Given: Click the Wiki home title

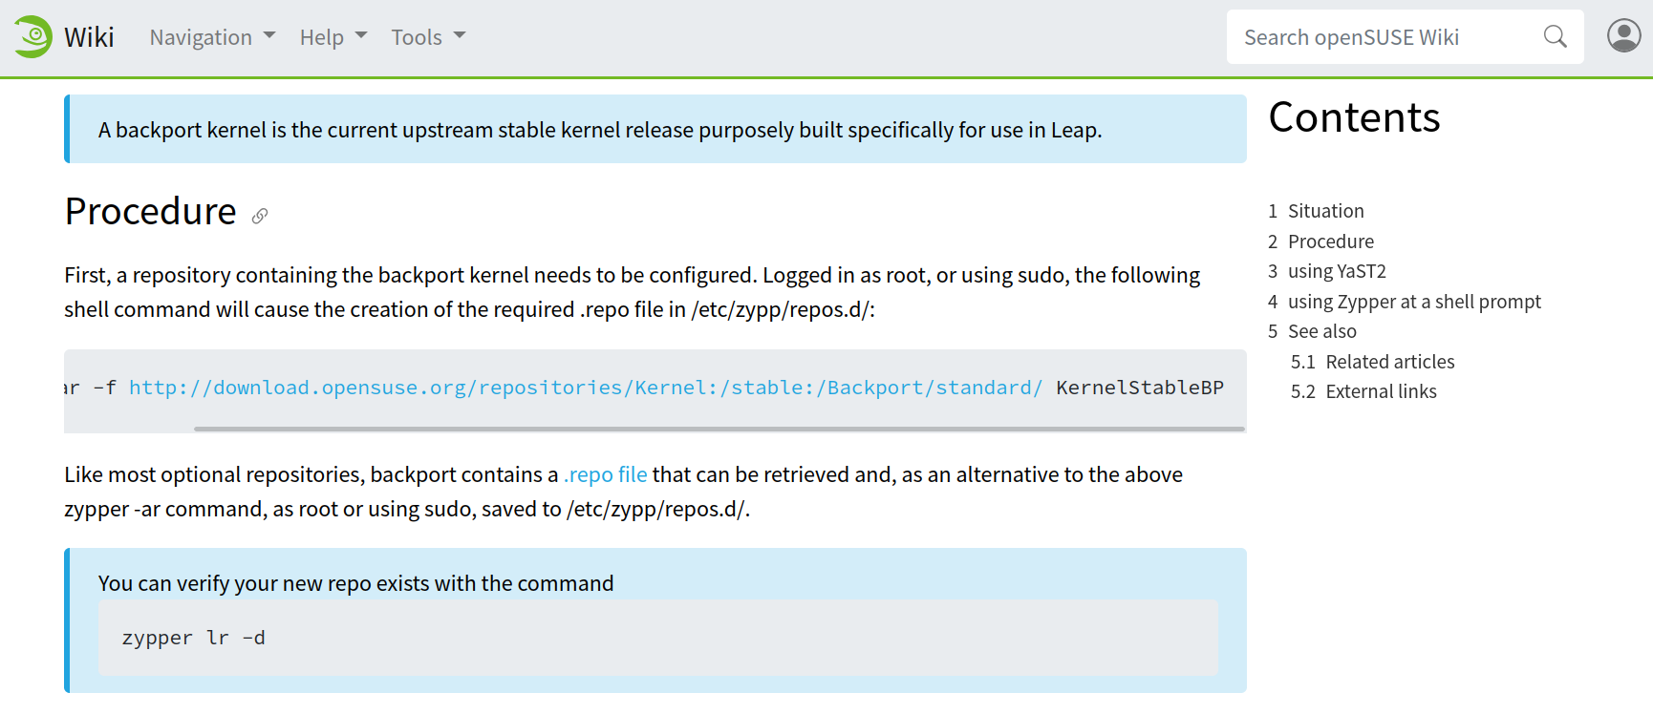Looking at the screenshot, I should click(x=89, y=37).
